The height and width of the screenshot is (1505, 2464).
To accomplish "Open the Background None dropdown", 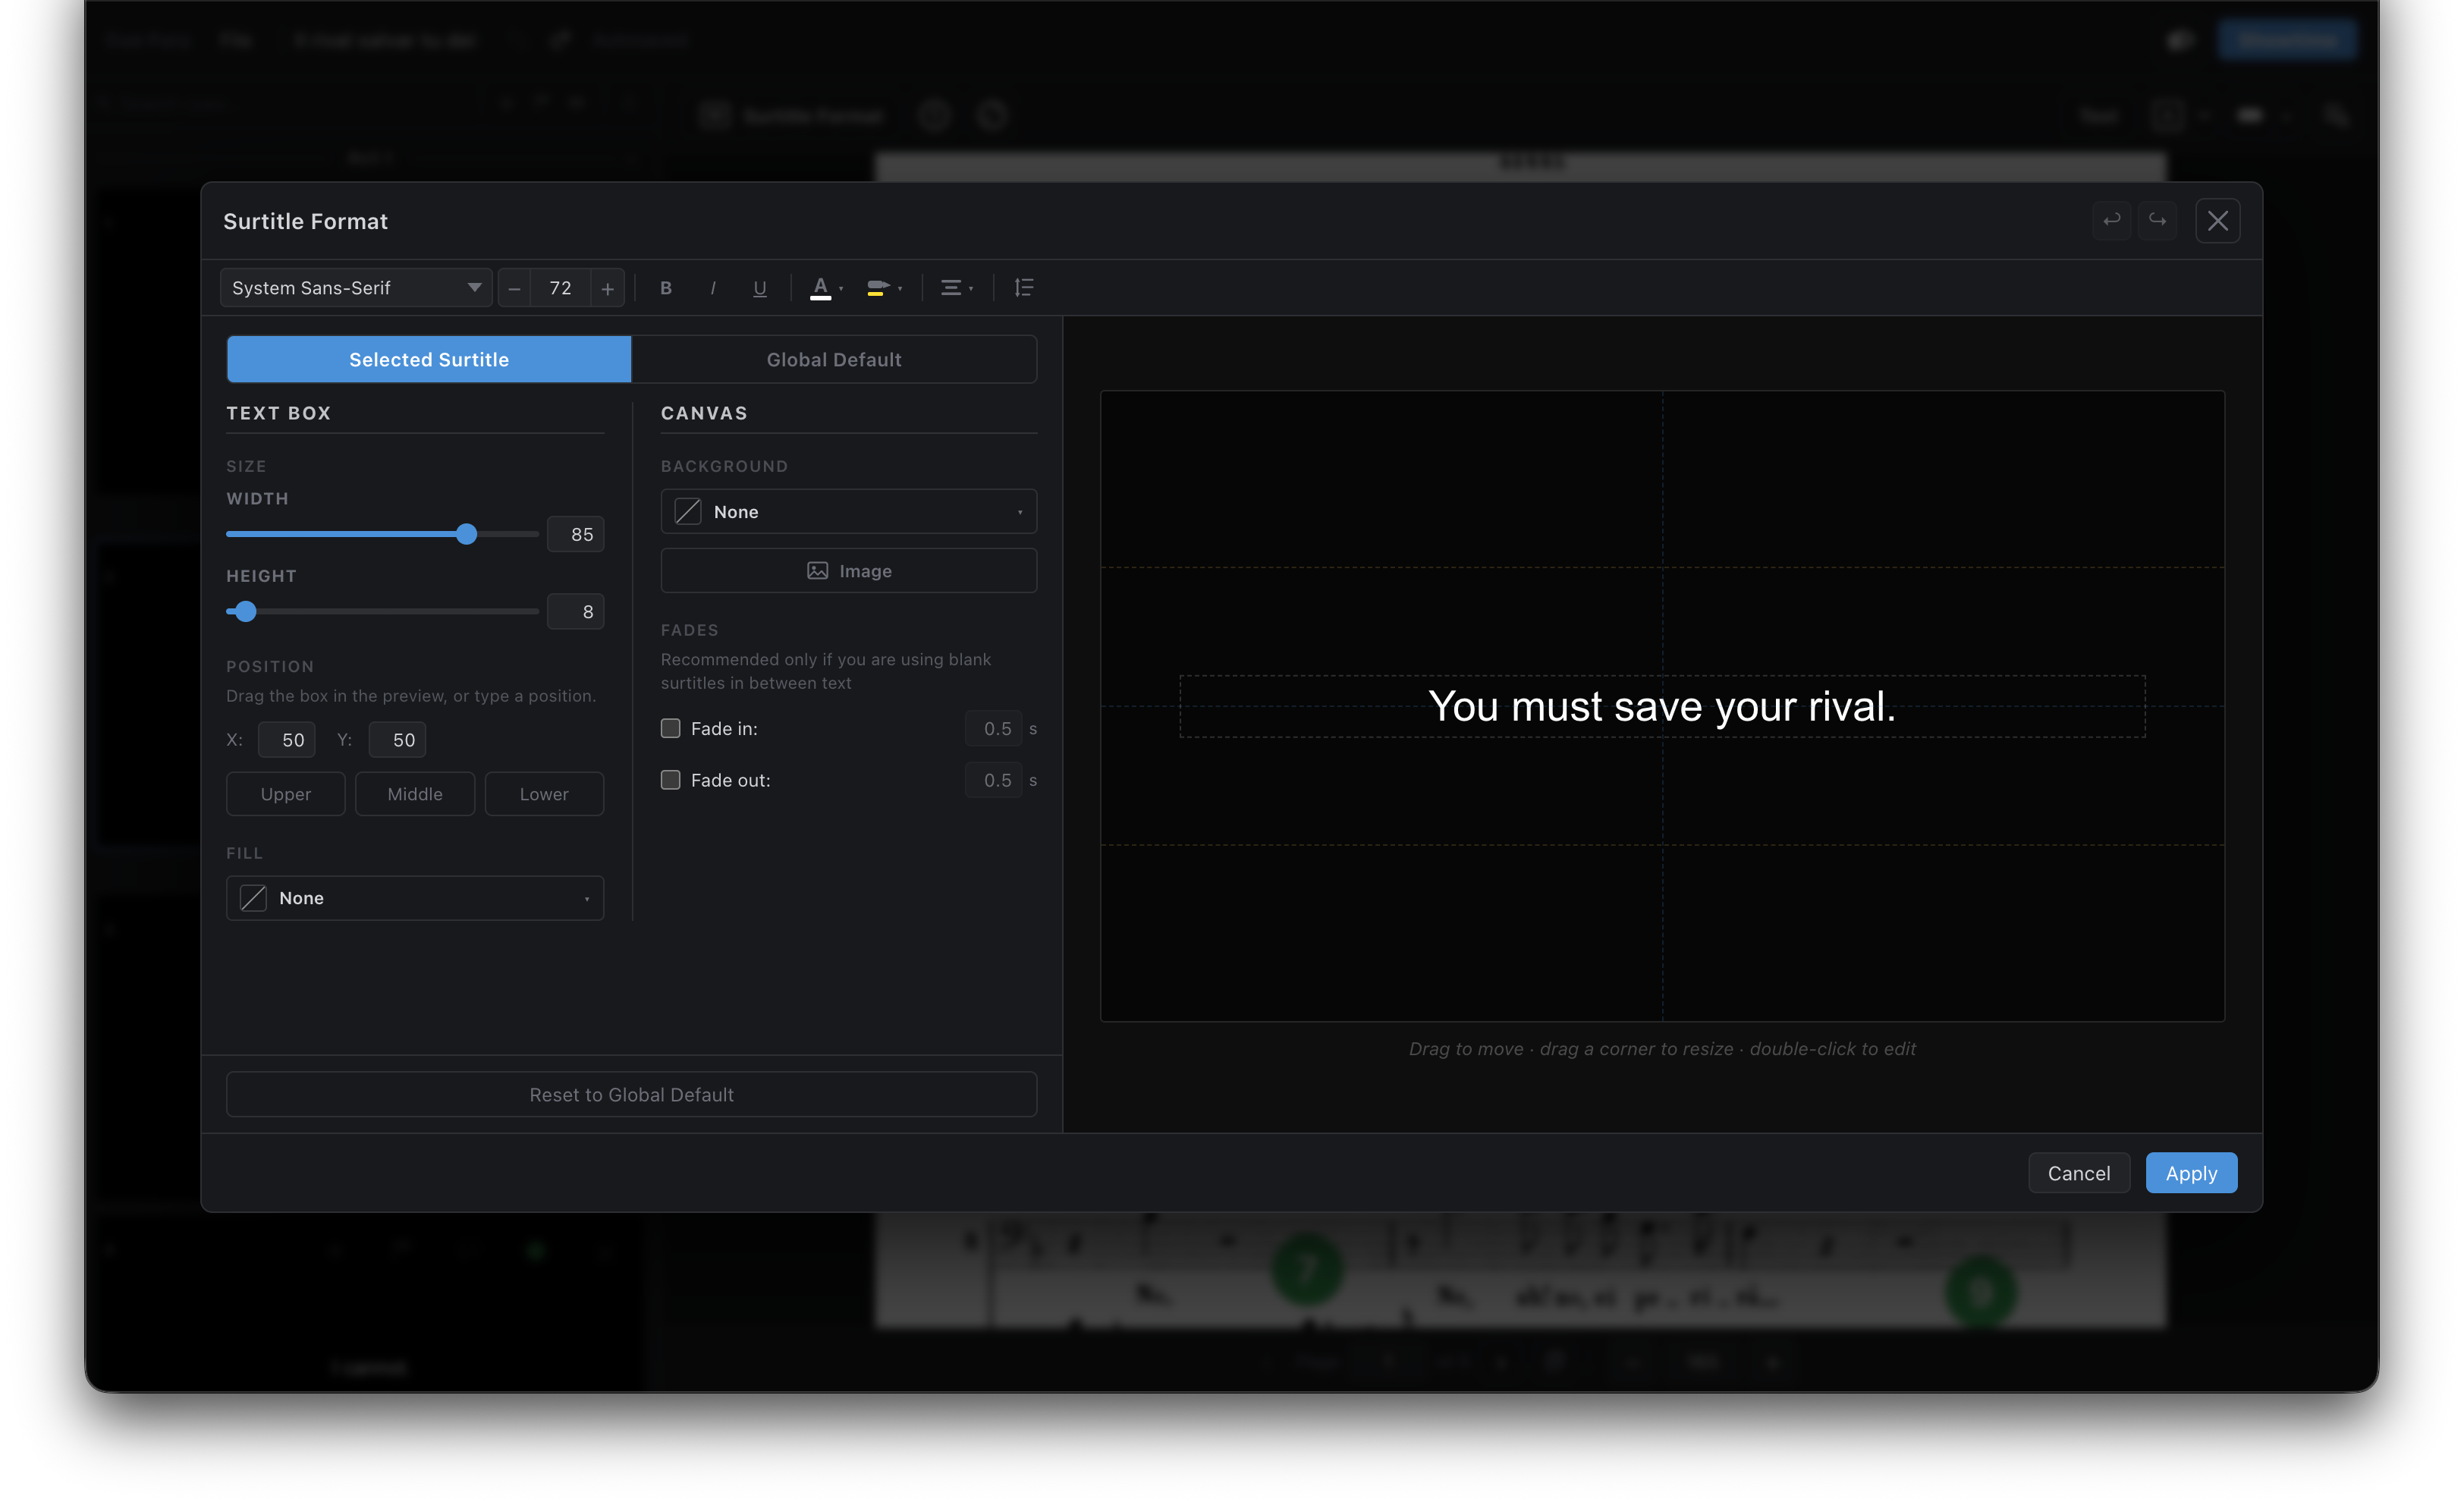I will pyautogui.click(x=849, y=512).
